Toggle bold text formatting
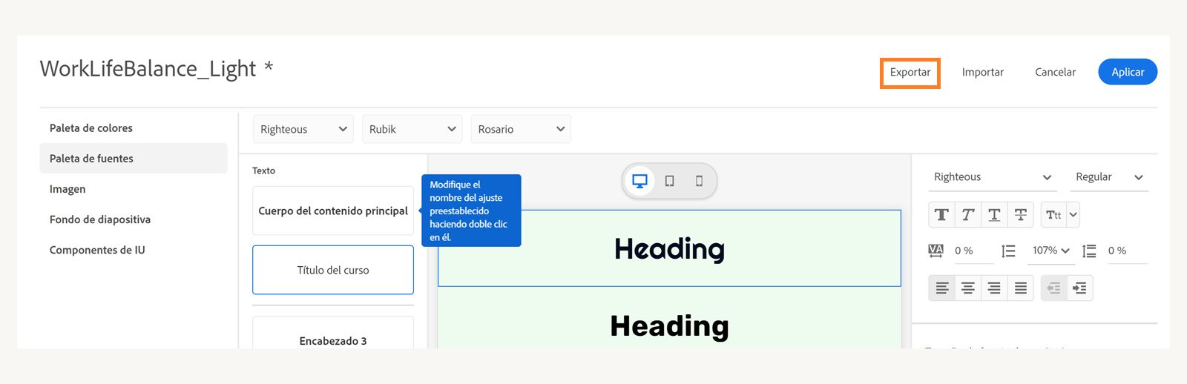 (x=941, y=215)
